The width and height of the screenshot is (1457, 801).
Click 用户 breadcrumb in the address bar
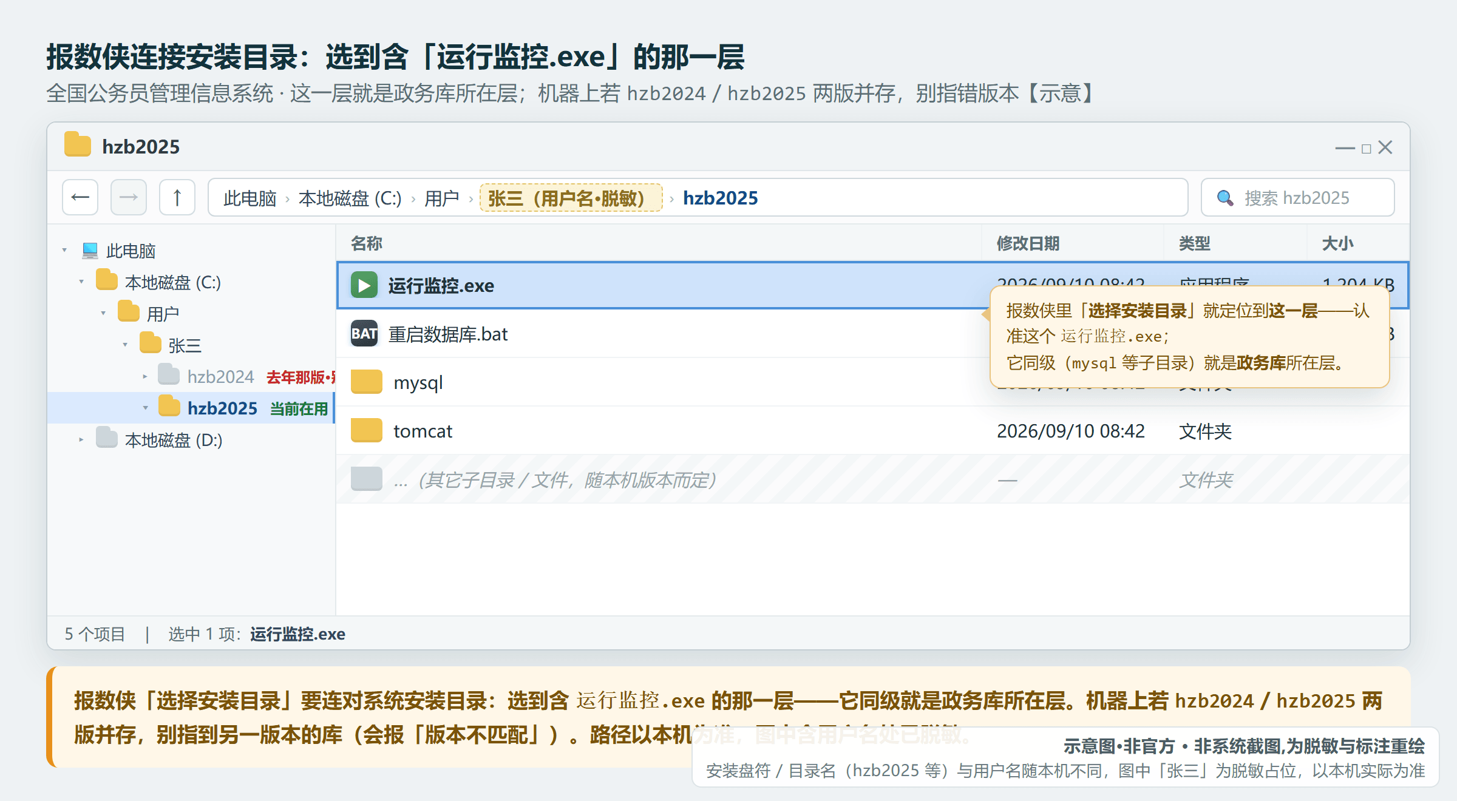441,198
